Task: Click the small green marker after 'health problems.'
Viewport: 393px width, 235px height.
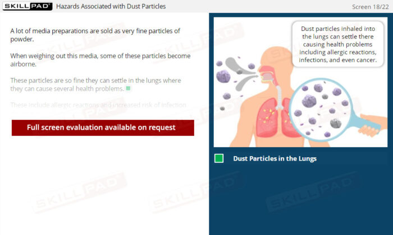Action: coord(128,88)
